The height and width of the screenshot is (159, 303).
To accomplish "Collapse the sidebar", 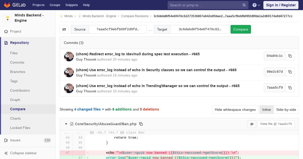I will pyautogui.click(x=23, y=153).
